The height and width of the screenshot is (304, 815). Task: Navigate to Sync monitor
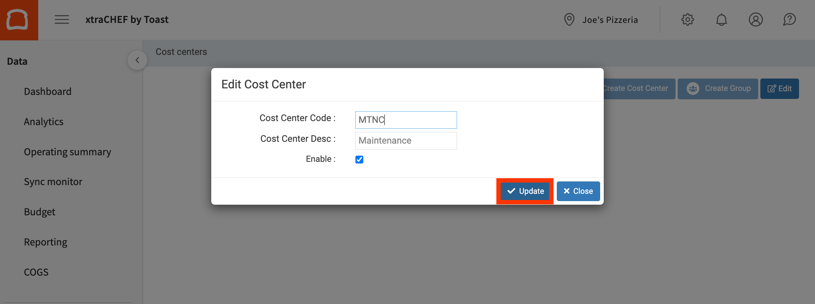click(53, 181)
